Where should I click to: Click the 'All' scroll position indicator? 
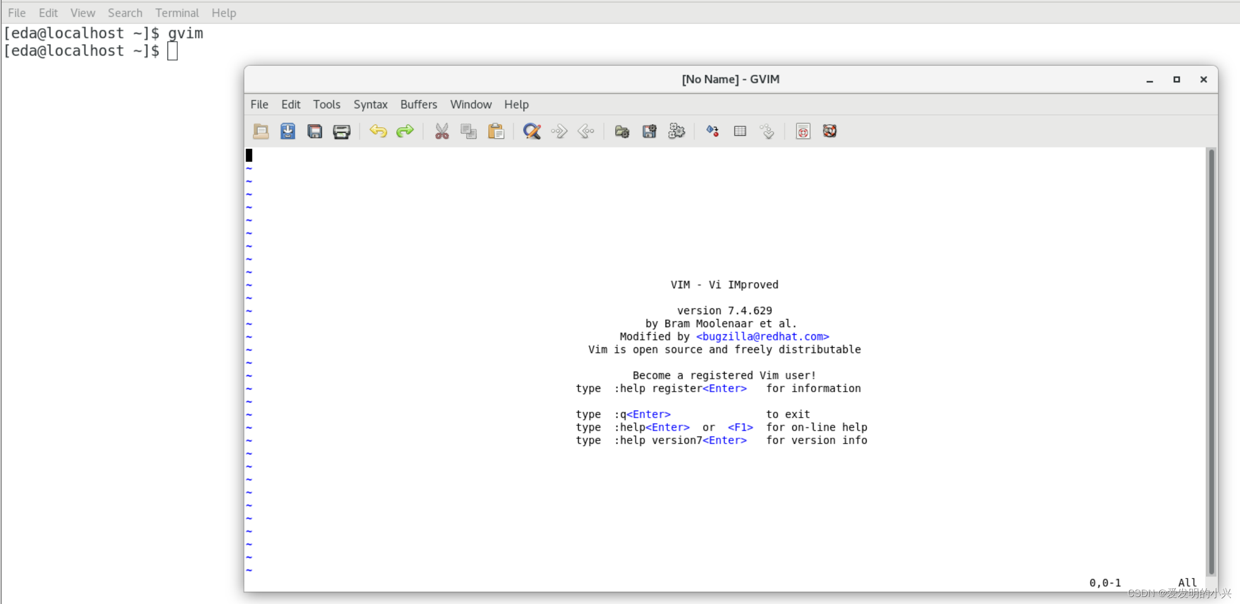pyautogui.click(x=1187, y=583)
